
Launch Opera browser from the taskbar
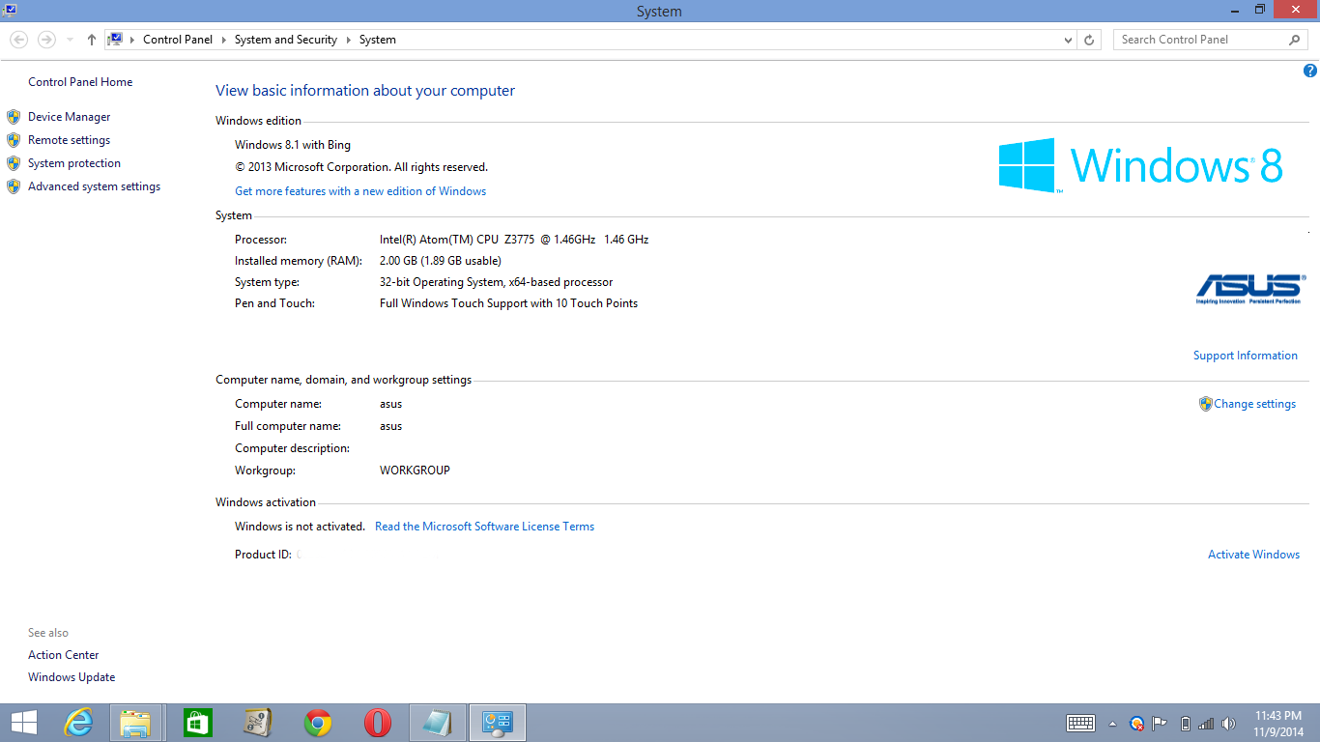click(378, 723)
